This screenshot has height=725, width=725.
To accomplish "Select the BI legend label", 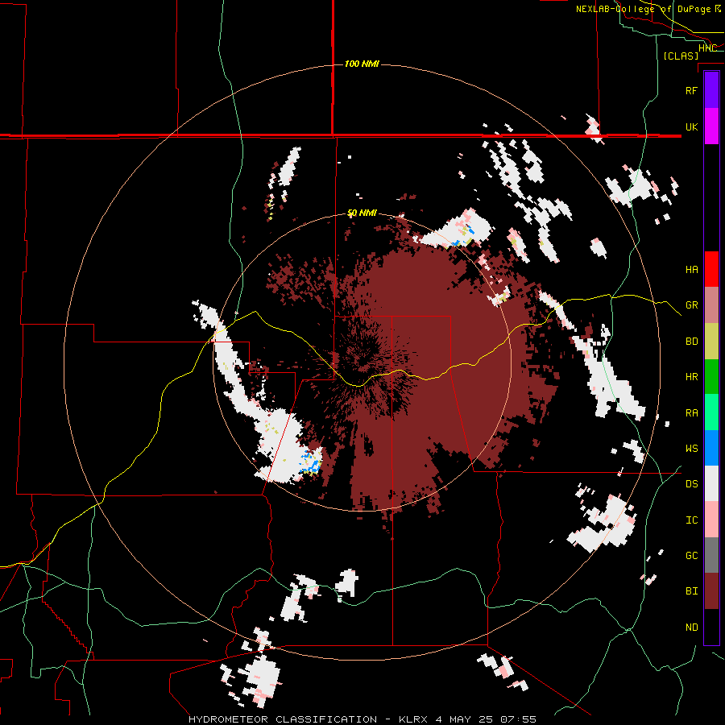I will tap(691, 591).
